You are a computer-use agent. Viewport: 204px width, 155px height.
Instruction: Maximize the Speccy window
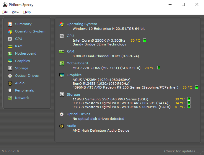pyautogui.click(x=183, y=4)
